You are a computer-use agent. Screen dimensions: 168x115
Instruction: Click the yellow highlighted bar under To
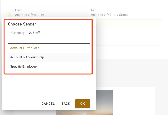tap(127, 23)
